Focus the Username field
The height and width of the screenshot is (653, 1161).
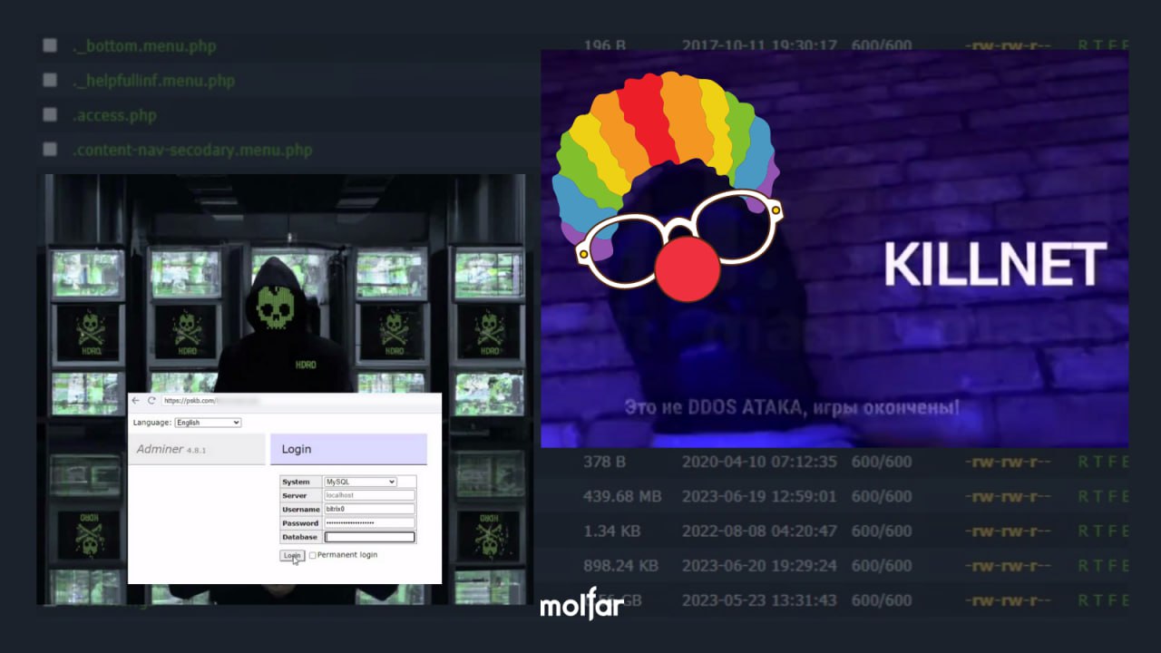(369, 510)
